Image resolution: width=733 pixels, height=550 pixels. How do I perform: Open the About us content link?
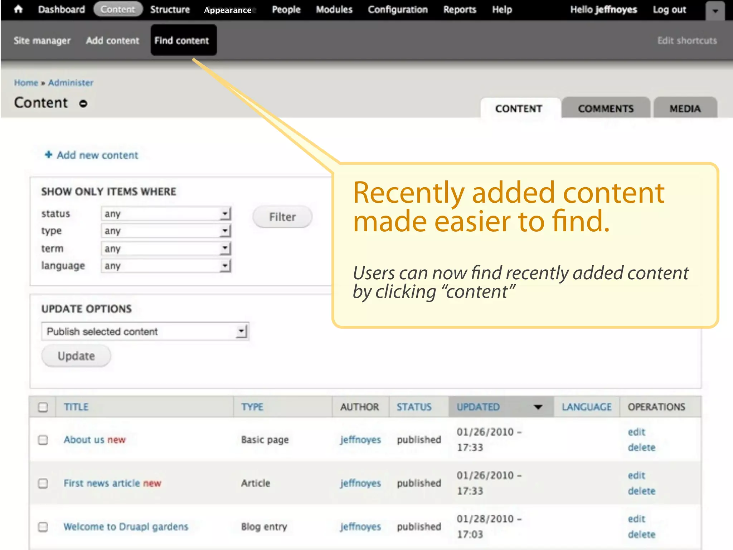(84, 440)
